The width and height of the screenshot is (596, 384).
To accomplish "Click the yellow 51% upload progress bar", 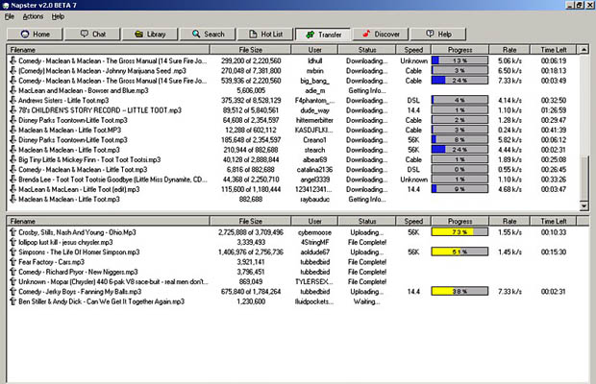I will [x=459, y=252].
